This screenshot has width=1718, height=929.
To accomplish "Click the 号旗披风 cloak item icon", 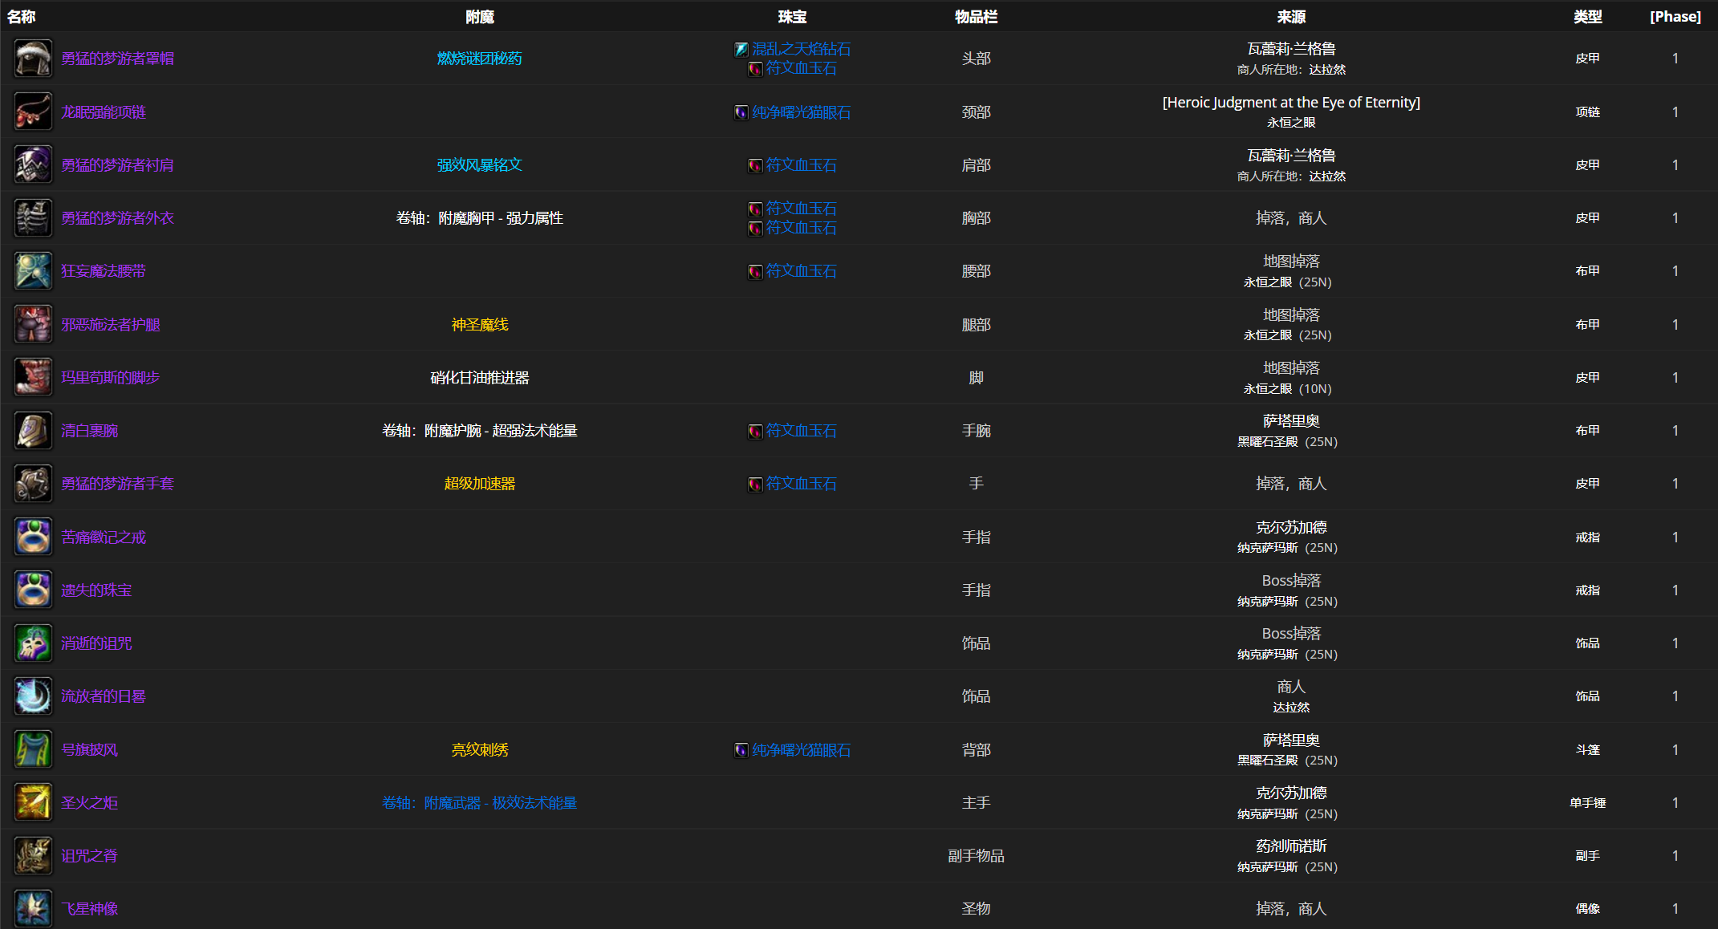I will point(33,749).
